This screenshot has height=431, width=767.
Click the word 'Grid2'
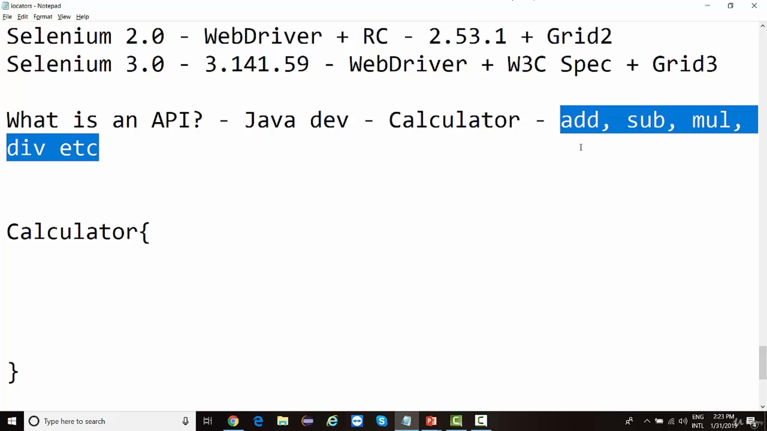tap(579, 36)
